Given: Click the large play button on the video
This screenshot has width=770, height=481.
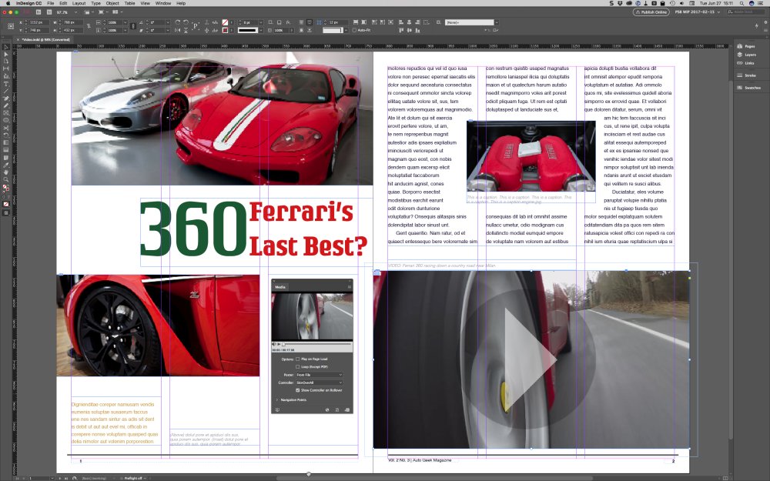Looking at the screenshot, I should (x=528, y=359).
